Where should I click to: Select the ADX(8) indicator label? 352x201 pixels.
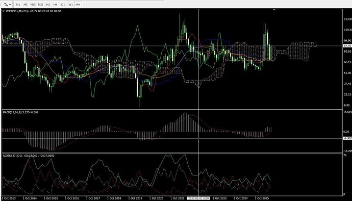point(6,156)
